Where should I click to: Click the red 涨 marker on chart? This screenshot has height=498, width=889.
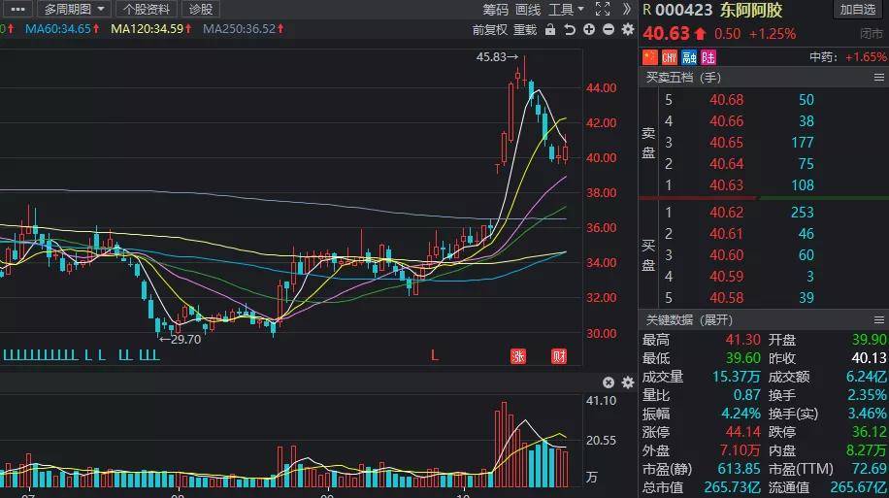518,355
